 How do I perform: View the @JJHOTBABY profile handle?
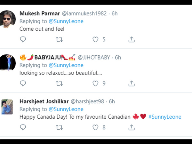(x=94, y=57)
